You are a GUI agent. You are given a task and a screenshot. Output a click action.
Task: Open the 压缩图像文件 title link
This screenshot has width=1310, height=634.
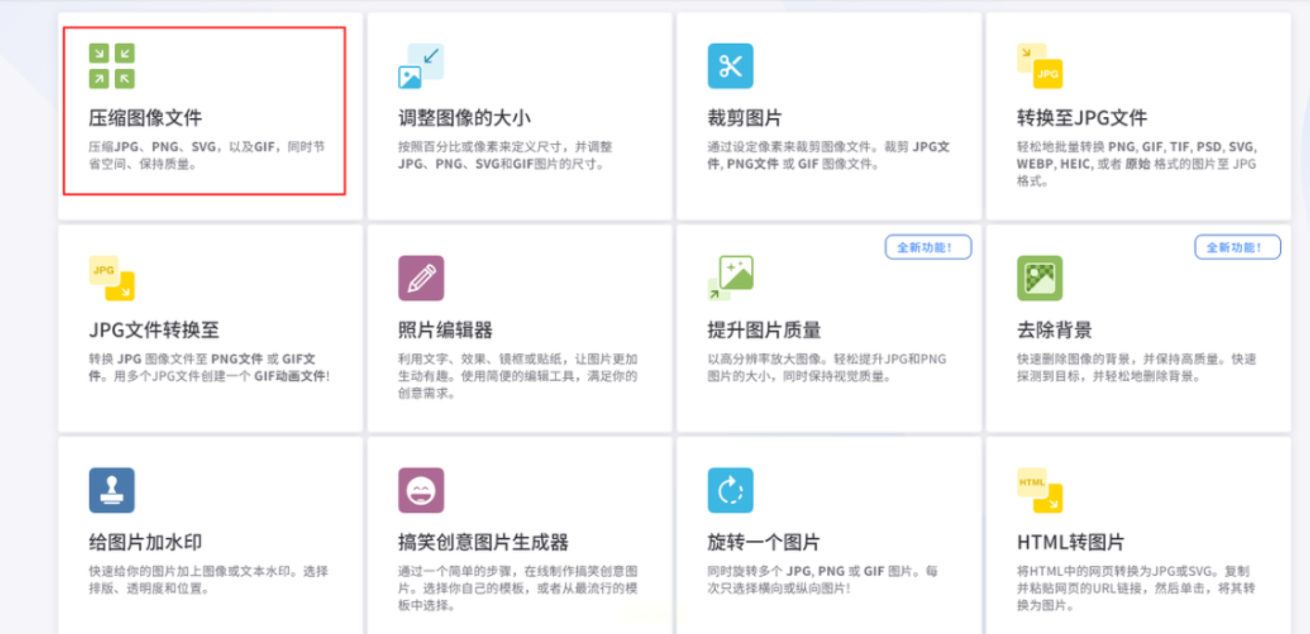[x=145, y=118]
